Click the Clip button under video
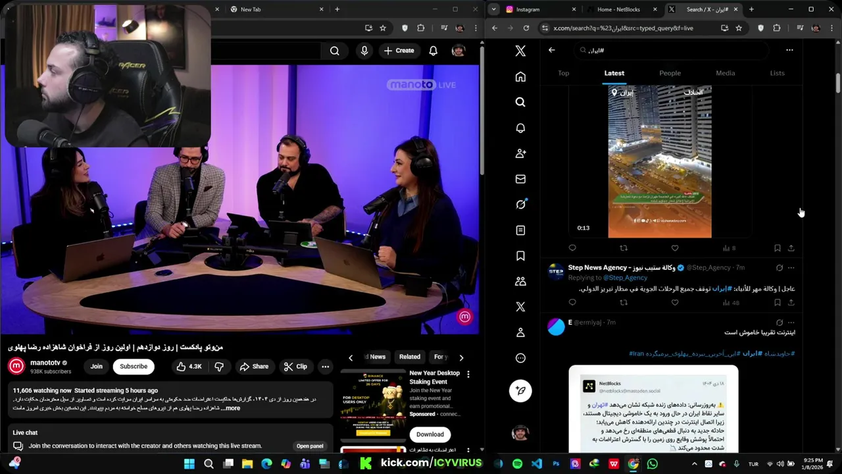Image resolution: width=842 pixels, height=474 pixels. click(295, 367)
